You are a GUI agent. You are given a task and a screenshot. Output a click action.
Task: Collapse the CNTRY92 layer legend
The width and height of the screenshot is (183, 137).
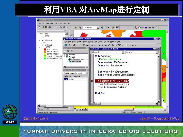[39, 45]
